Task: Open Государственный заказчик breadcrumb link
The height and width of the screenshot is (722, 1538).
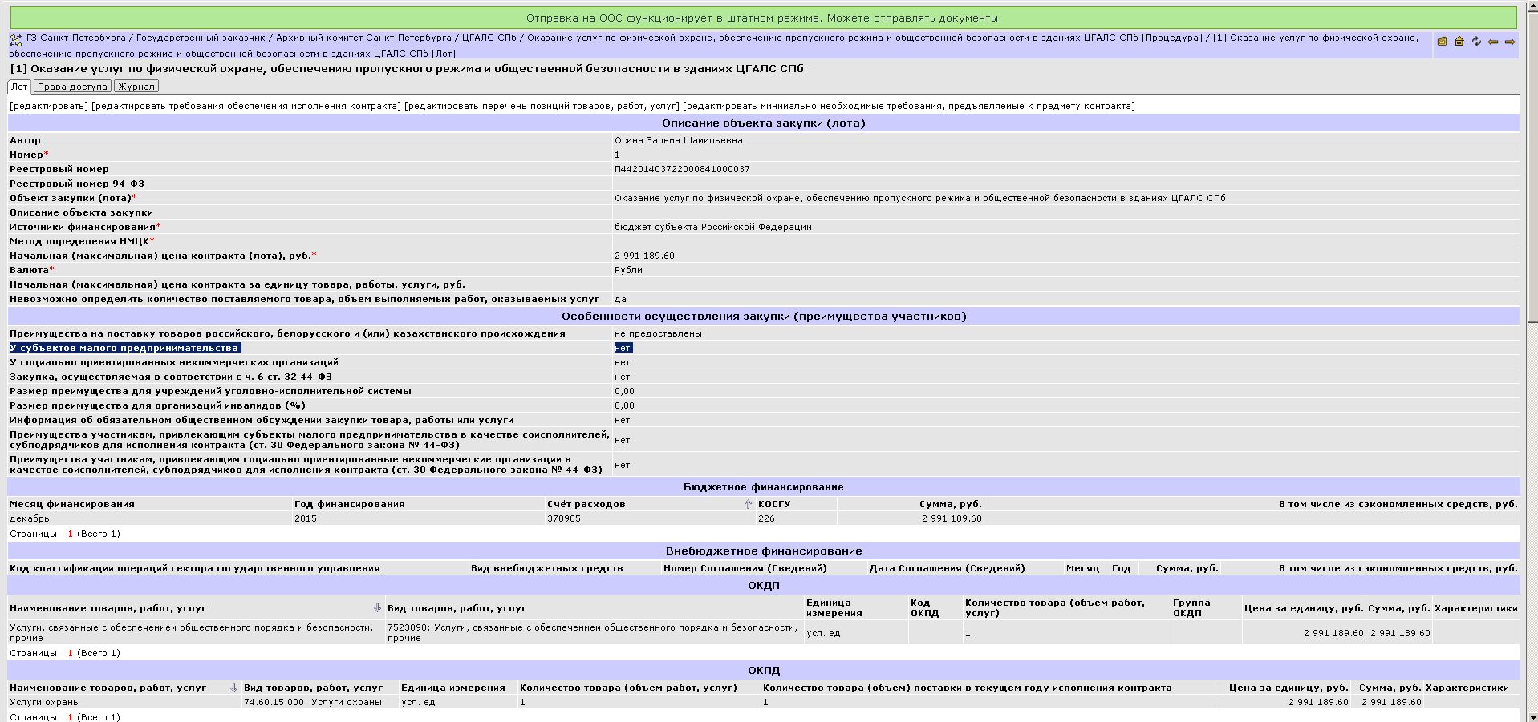Action: 201,38
